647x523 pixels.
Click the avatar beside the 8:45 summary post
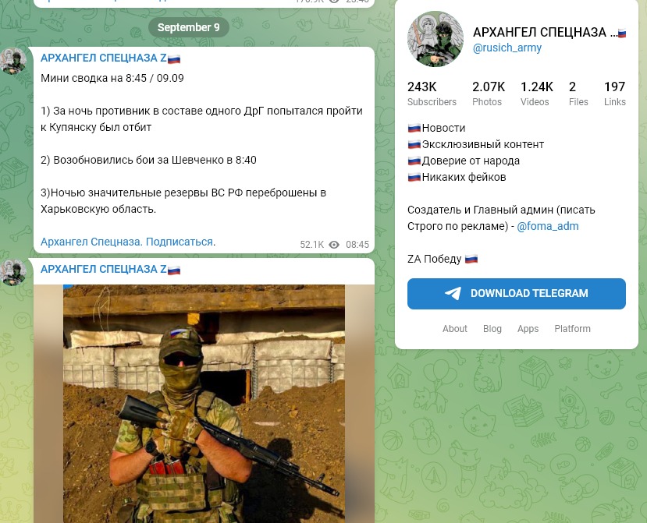click(13, 61)
